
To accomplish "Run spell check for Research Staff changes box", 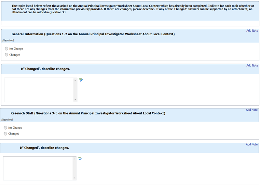I will point(80,159).
